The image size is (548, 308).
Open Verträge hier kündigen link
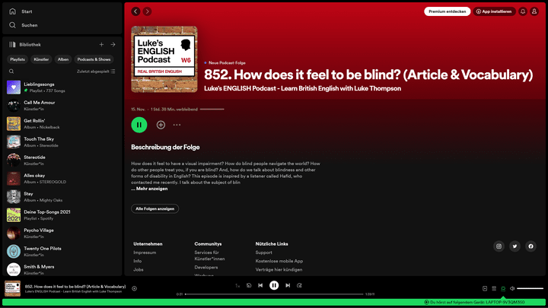pyautogui.click(x=279, y=269)
